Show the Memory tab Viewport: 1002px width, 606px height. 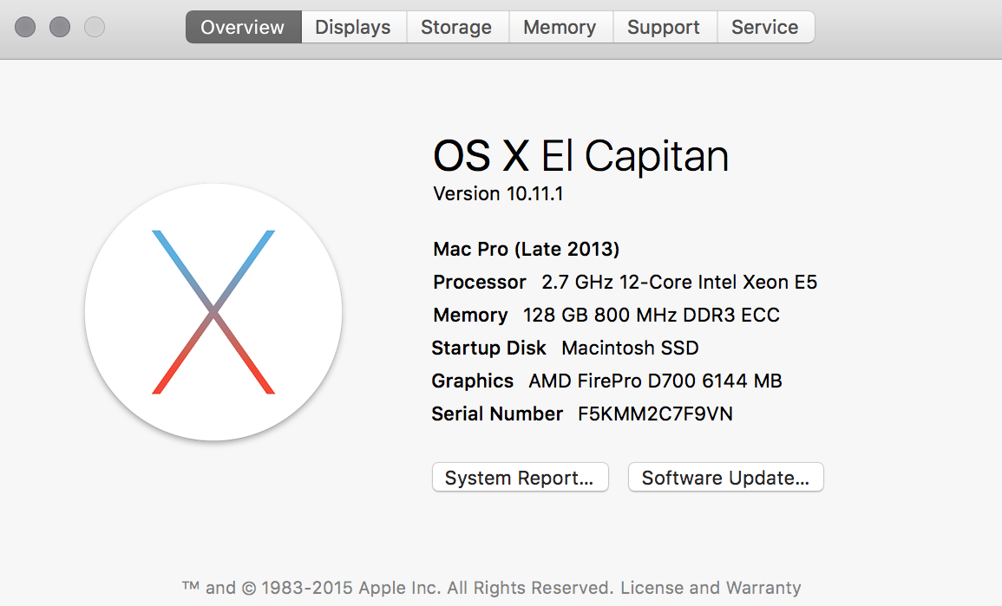[x=560, y=27]
